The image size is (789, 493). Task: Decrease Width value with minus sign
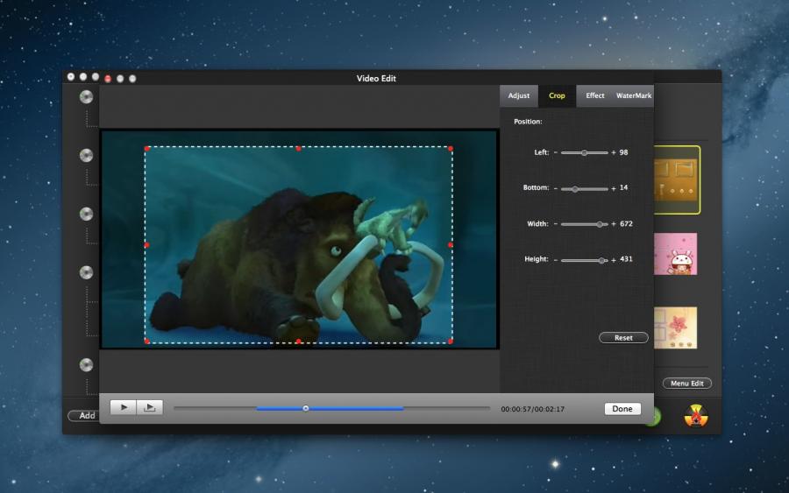pyautogui.click(x=556, y=223)
